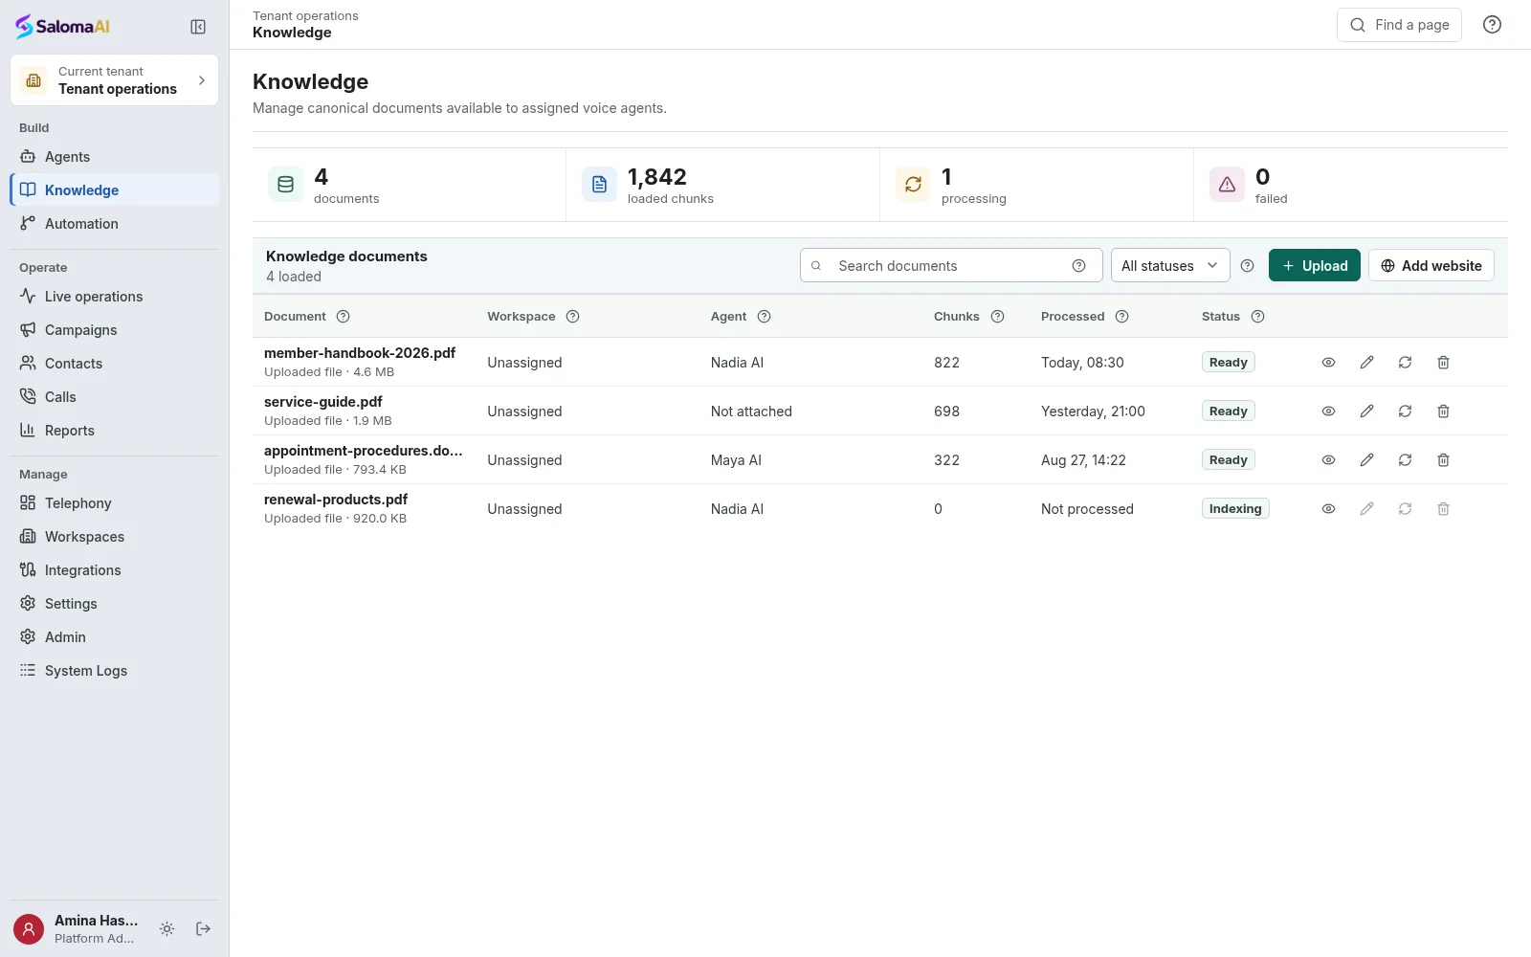
Task: Go to Telephony settings
Action: pyautogui.click(x=114, y=503)
